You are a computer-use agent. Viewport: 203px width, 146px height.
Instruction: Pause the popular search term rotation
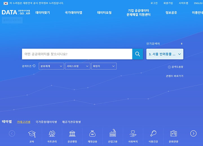182,44
